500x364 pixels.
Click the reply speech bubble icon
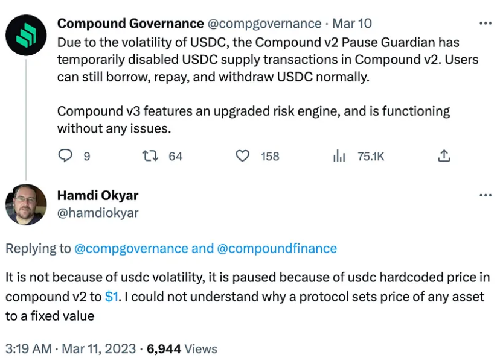coord(65,156)
